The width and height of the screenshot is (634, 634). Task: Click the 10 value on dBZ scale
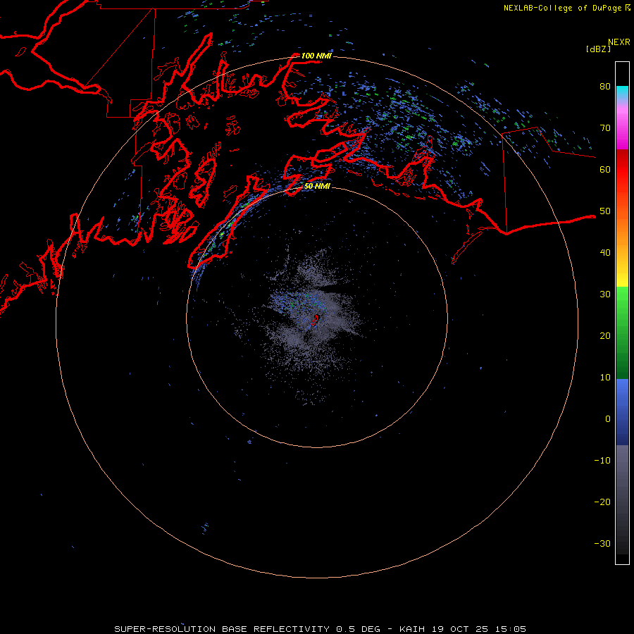click(x=605, y=378)
